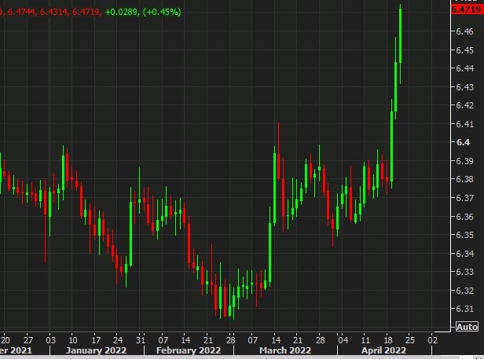Select the February 2022 month label
This screenshot has width=484, height=359.
click(x=189, y=350)
